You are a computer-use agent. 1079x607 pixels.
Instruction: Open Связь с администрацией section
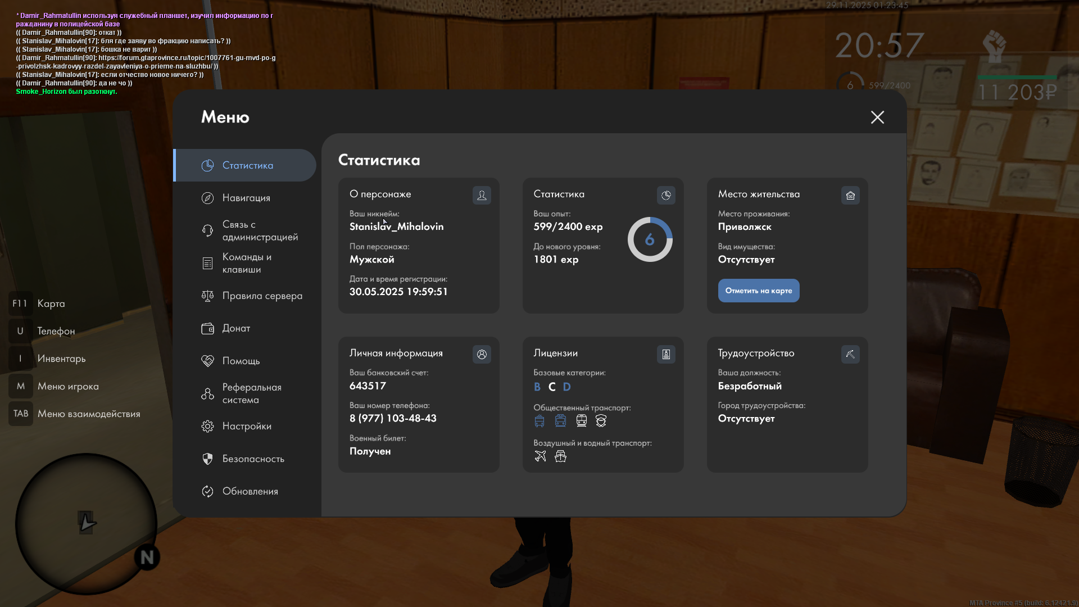click(x=260, y=230)
